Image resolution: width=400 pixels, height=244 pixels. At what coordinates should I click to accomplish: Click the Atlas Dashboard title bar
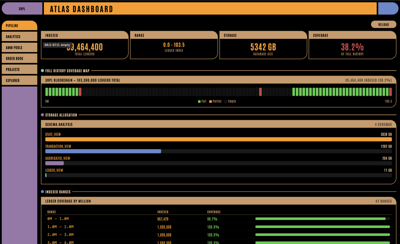[210, 9]
